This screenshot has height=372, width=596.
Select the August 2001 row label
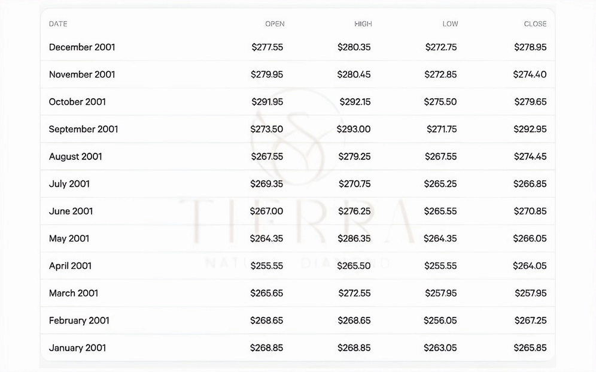75,157
